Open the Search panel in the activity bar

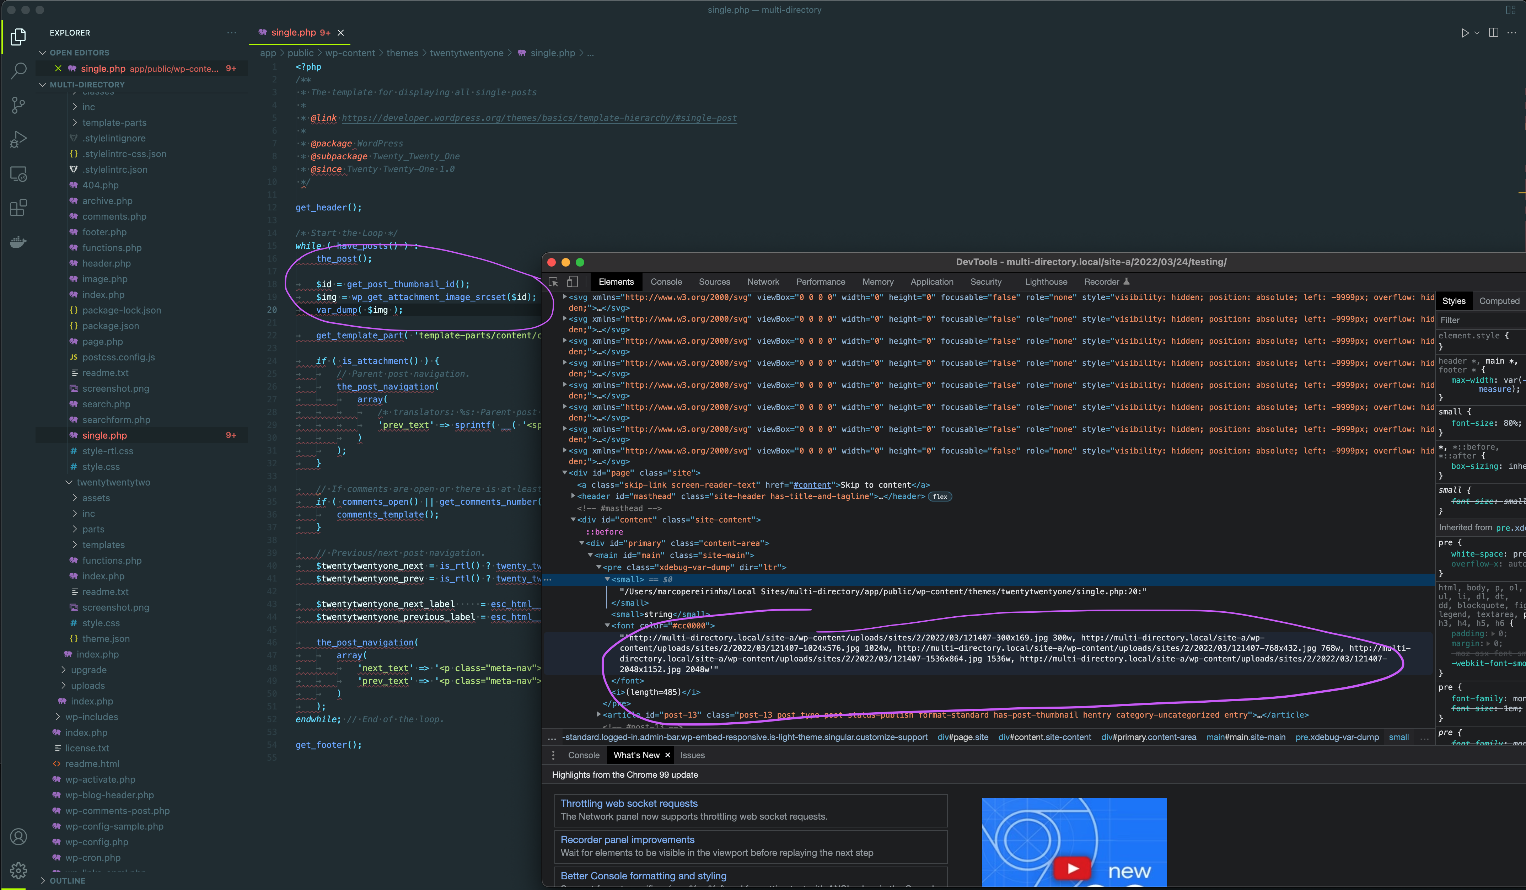(18, 70)
